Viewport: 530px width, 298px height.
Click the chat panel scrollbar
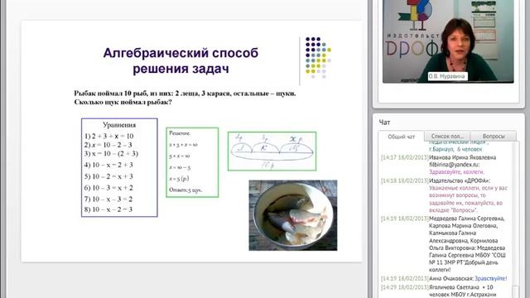tap(515, 219)
